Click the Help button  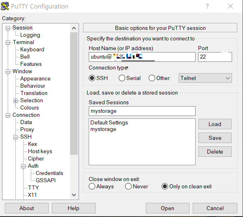click(x=74, y=208)
